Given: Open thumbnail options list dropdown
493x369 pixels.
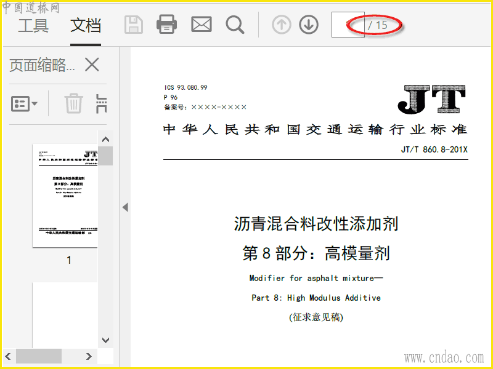Looking at the screenshot, I should coord(24,103).
